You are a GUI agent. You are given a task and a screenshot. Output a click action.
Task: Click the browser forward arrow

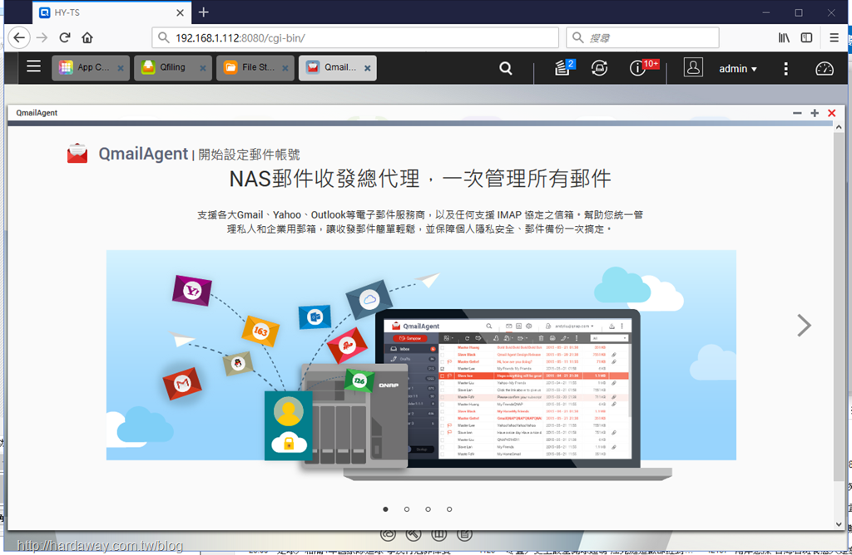click(42, 37)
